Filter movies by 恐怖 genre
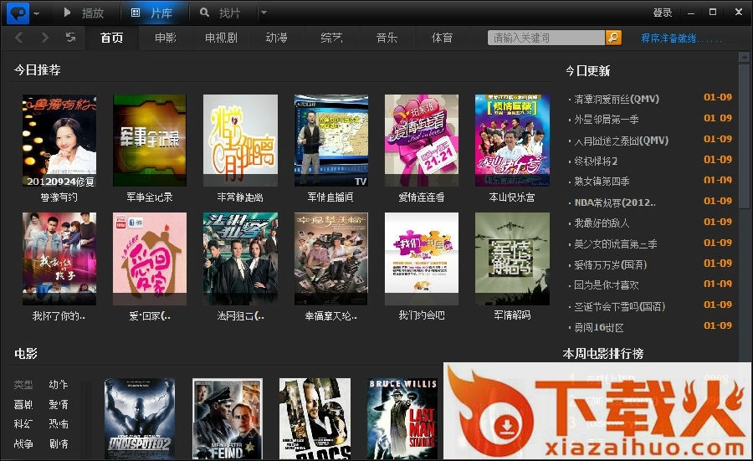This screenshot has width=753, height=461. pyautogui.click(x=59, y=424)
